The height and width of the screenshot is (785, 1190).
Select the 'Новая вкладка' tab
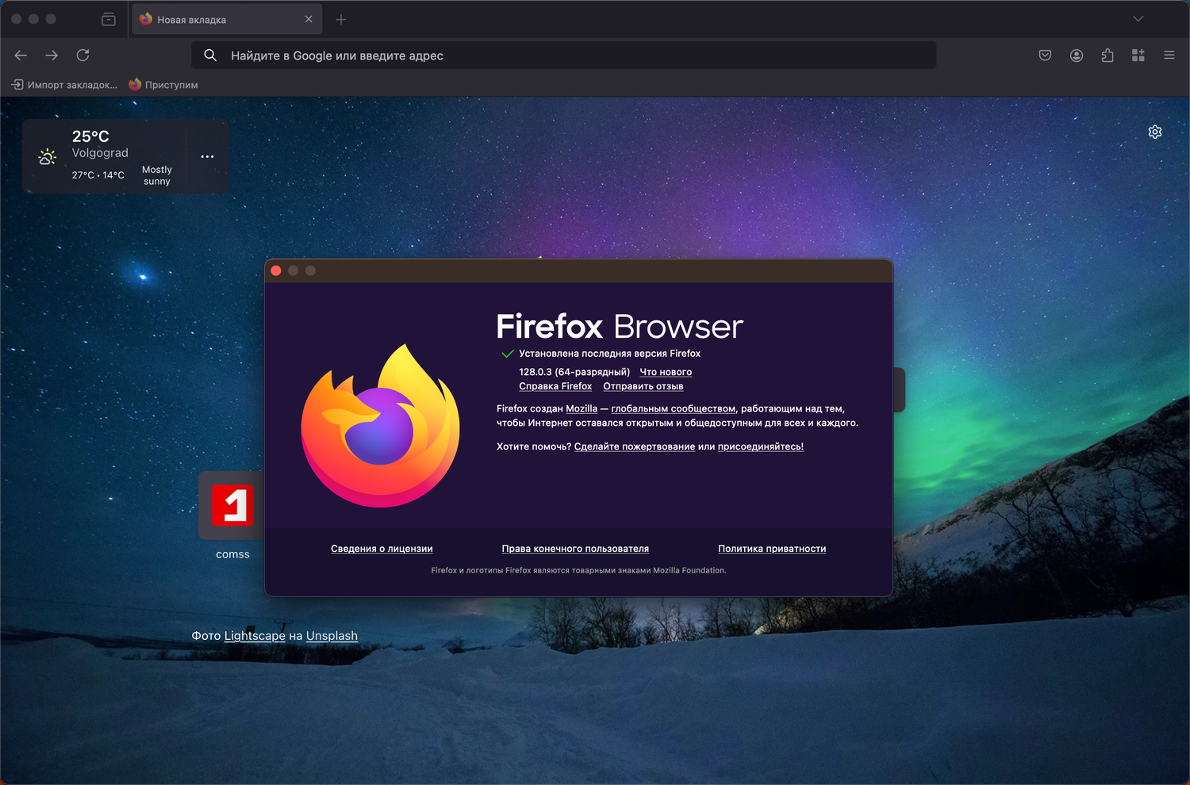(x=227, y=19)
